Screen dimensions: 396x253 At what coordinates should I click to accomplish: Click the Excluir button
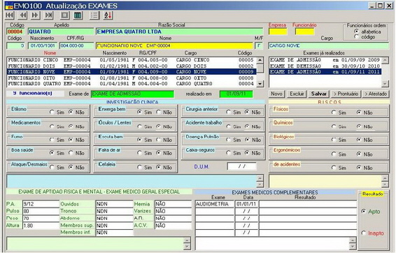(x=297, y=94)
